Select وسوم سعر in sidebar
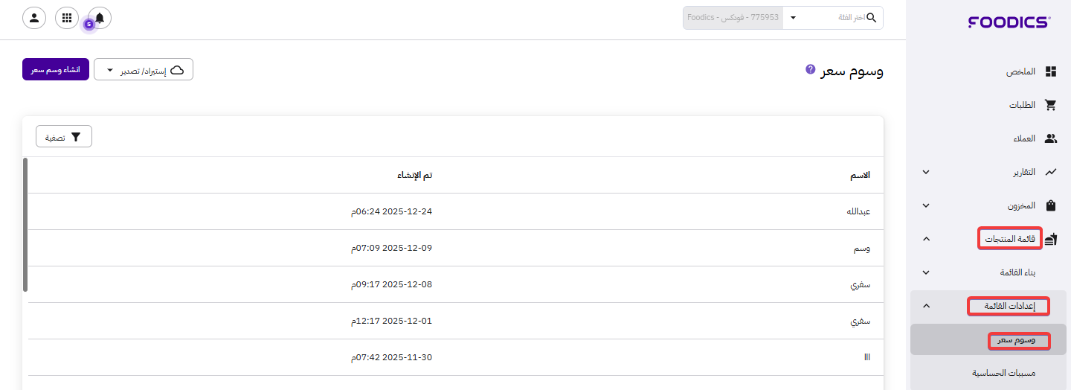Image resolution: width=1071 pixels, height=390 pixels. click(1018, 341)
